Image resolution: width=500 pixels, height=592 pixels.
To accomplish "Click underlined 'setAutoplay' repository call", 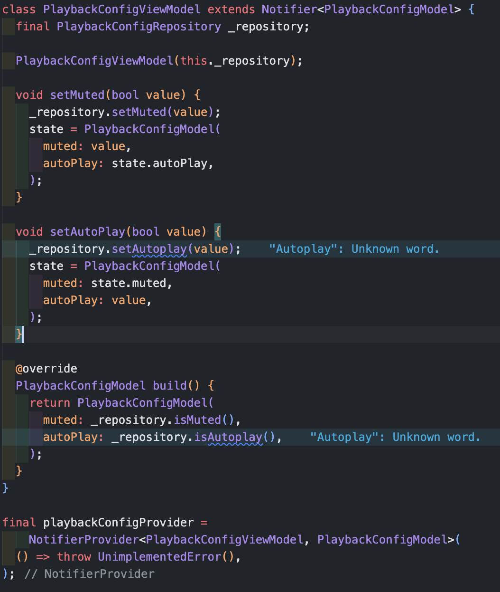I will (149, 248).
